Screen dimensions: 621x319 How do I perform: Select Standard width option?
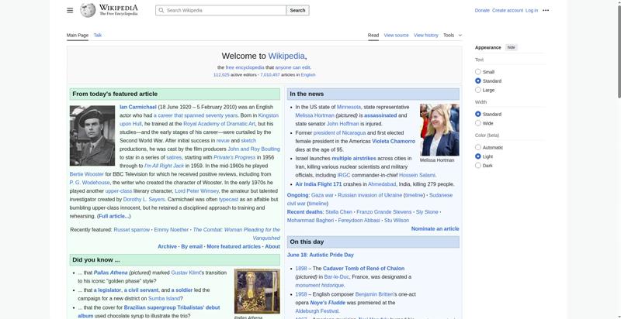click(478, 114)
